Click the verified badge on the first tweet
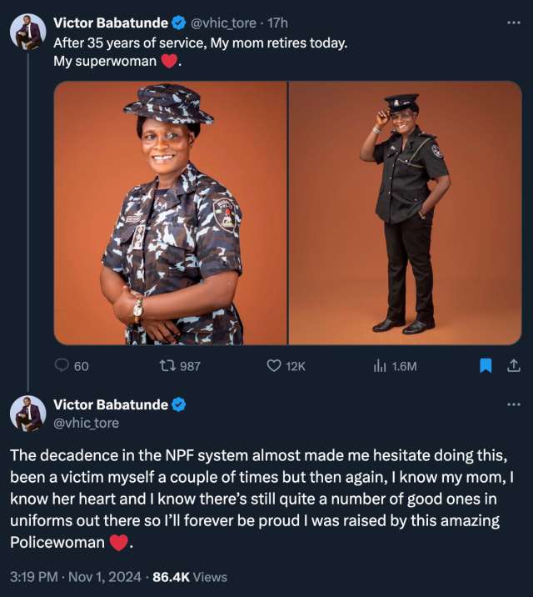The height and width of the screenshot is (597, 533). (x=180, y=23)
